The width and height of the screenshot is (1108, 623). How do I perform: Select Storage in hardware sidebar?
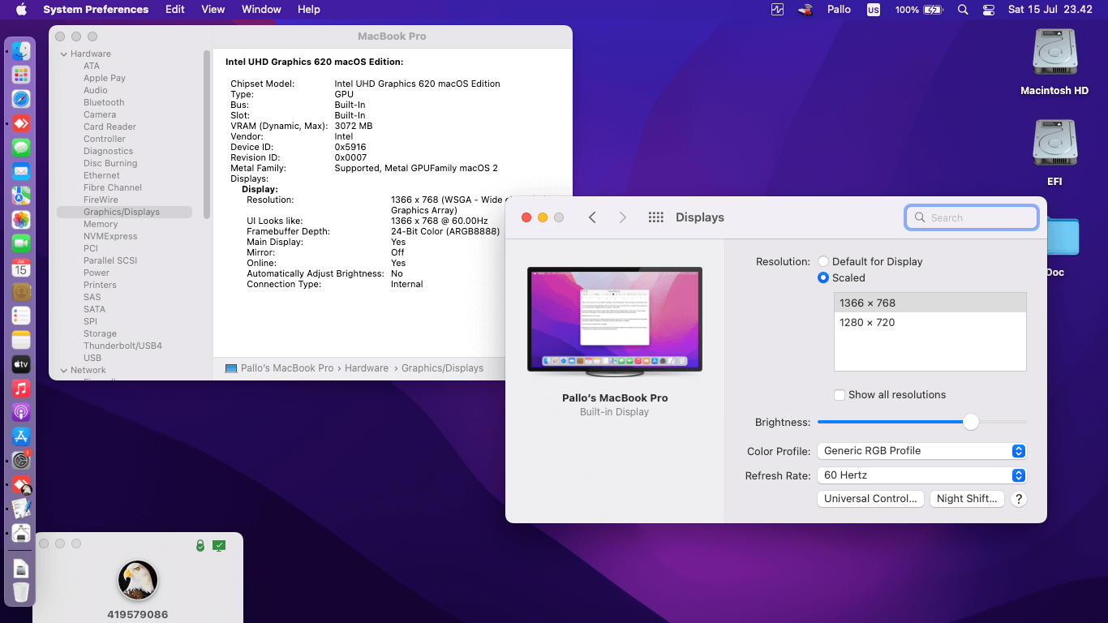[x=100, y=334]
